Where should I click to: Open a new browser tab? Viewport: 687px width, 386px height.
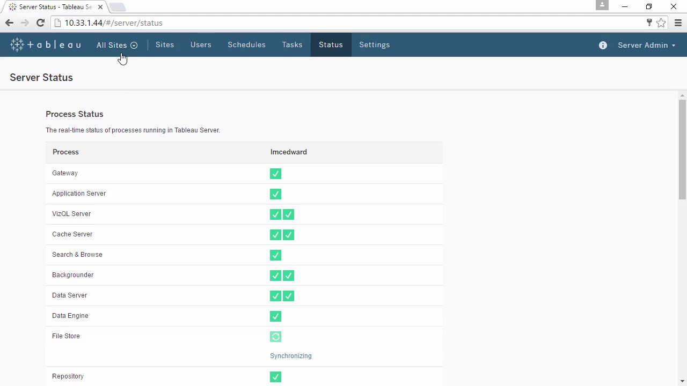(x=118, y=7)
